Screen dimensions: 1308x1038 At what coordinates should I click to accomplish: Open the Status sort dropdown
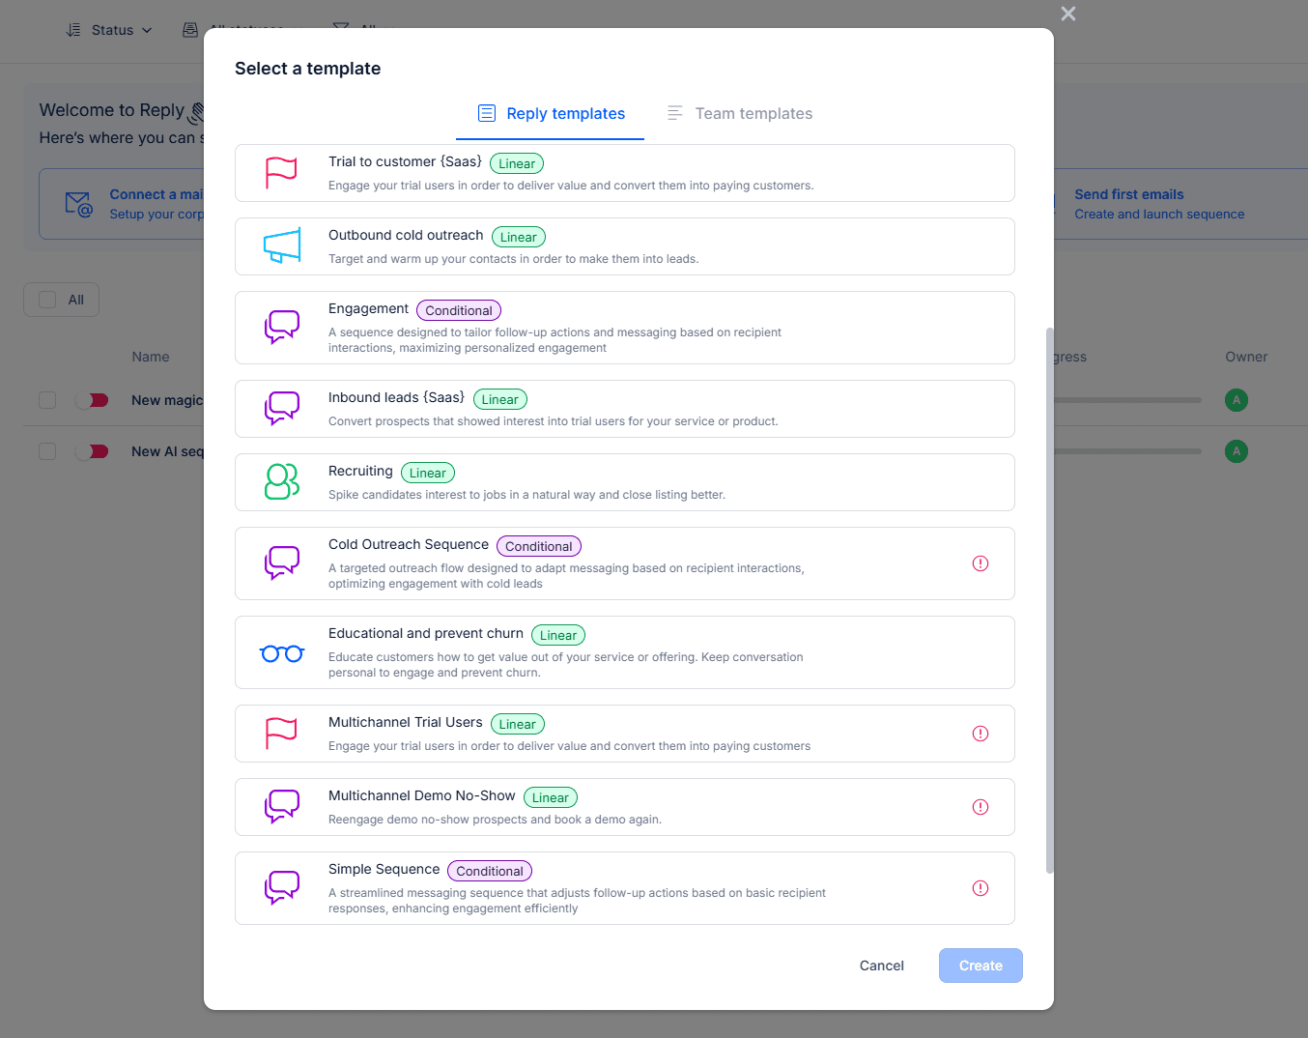[x=110, y=30]
